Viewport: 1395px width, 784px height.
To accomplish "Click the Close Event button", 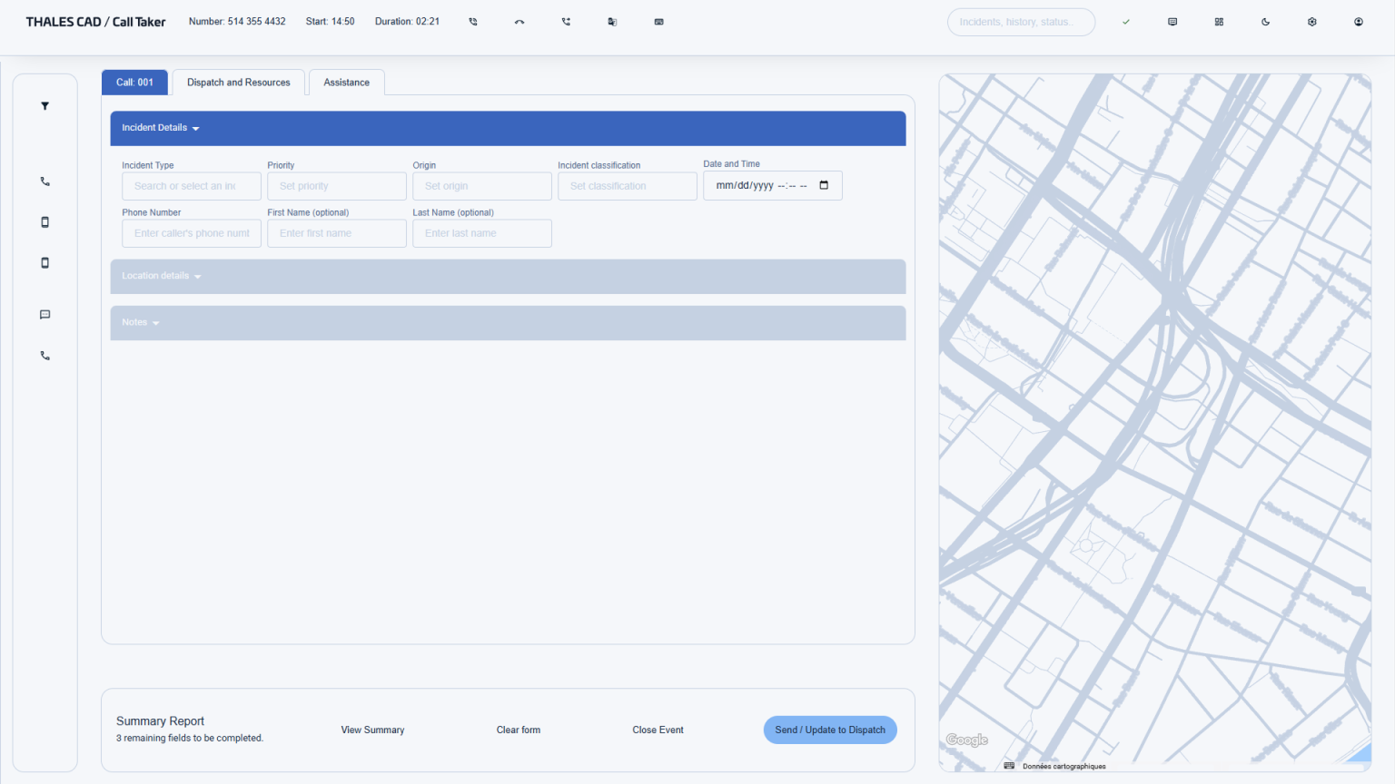I will click(658, 730).
